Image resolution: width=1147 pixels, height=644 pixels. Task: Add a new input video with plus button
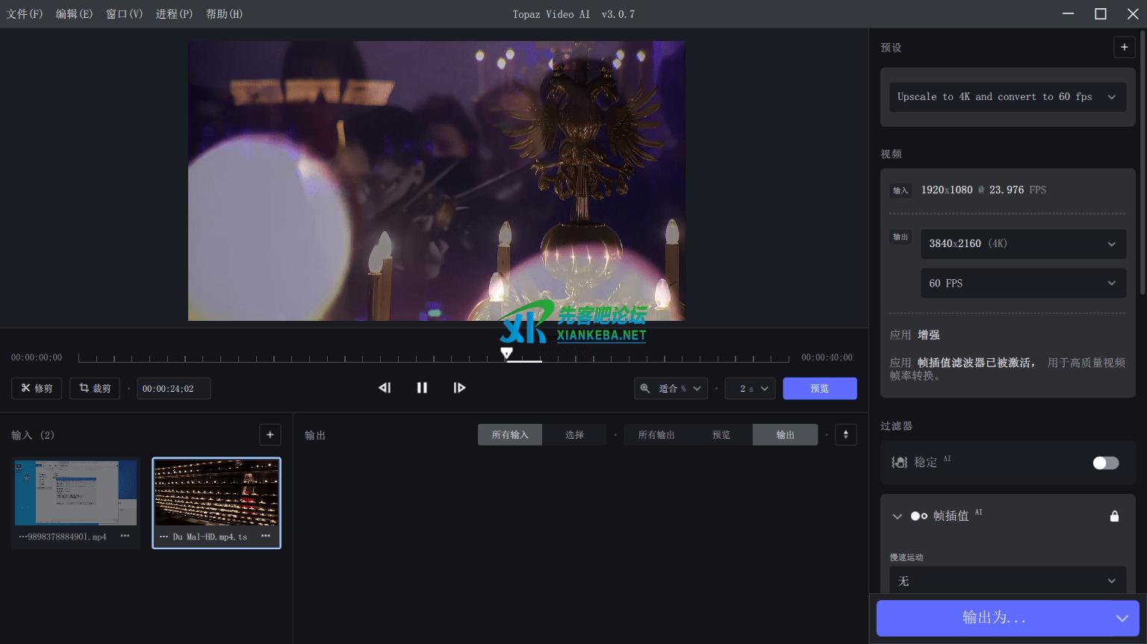[270, 435]
